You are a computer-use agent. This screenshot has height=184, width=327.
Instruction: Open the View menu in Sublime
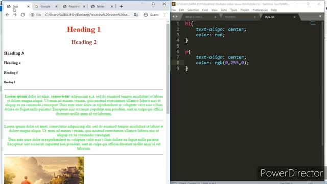pyautogui.click(x=214, y=10)
